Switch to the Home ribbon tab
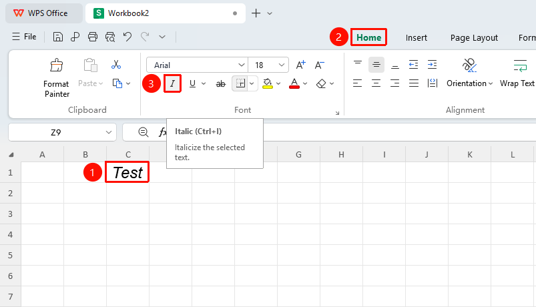The height and width of the screenshot is (307, 536). 368,37
